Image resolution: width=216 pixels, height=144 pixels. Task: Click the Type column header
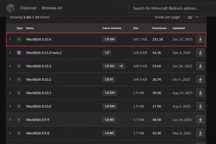tap(20, 28)
